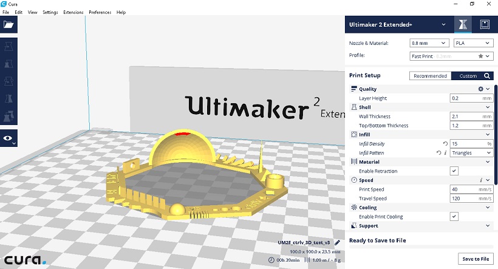
Task: Collapse the Material section chevron
Action: [x=488, y=162]
